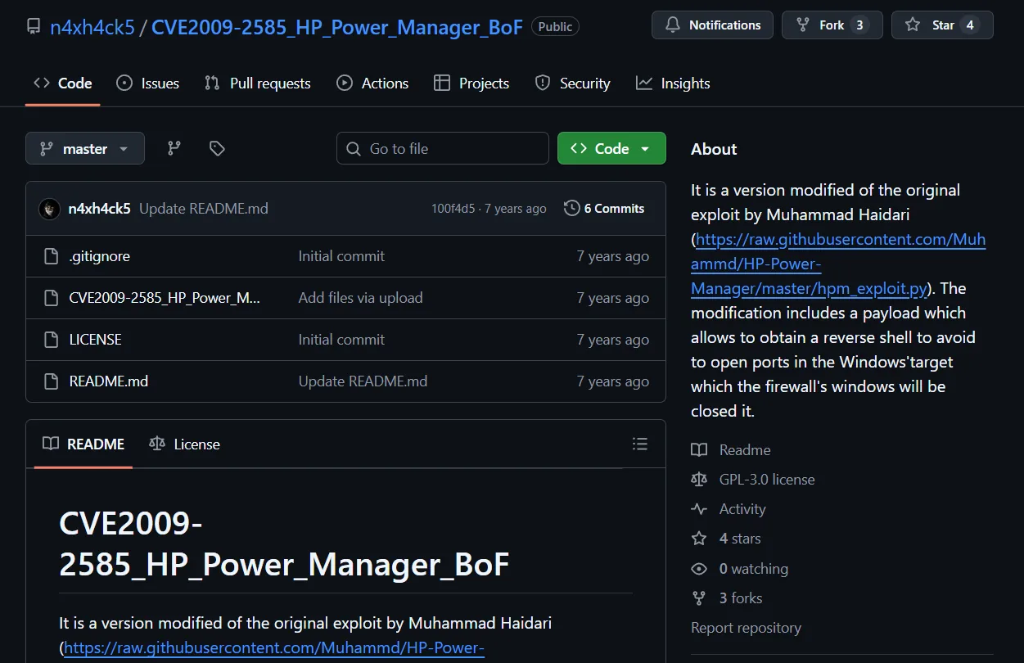Screen dimensions: 1024x663
Task: Select the README tab in file viewer
Action: pyautogui.click(x=83, y=444)
